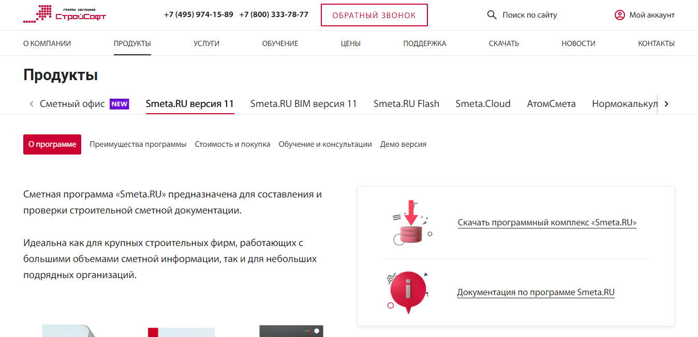Click the dark device image thumbnail
The height and width of the screenshot is (337, 698).
[x=291, y=331]
